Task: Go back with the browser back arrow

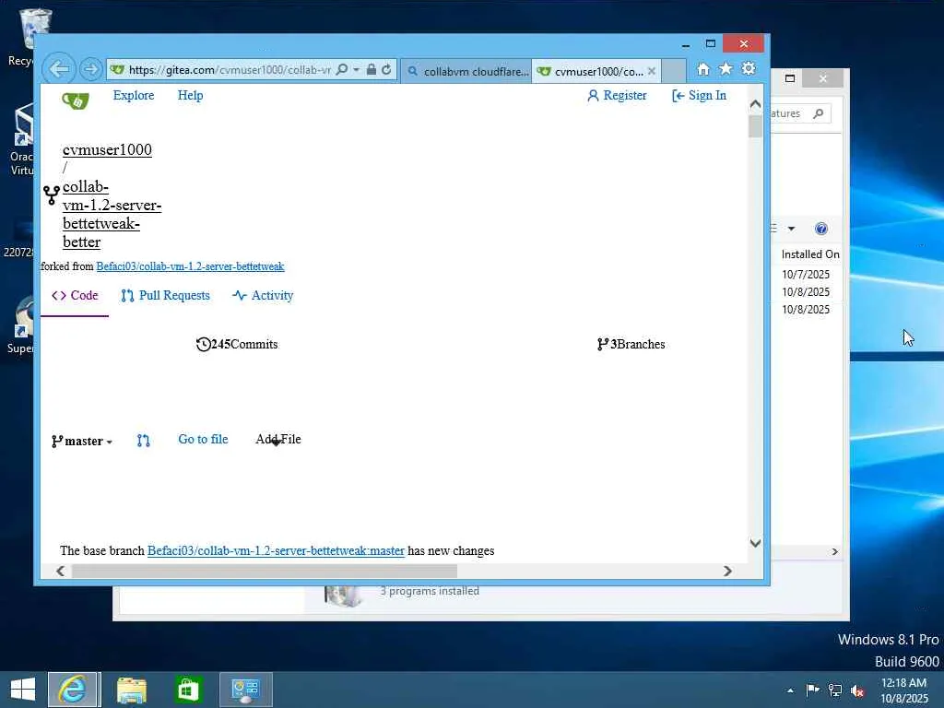Action: click(x=59, y=69)
